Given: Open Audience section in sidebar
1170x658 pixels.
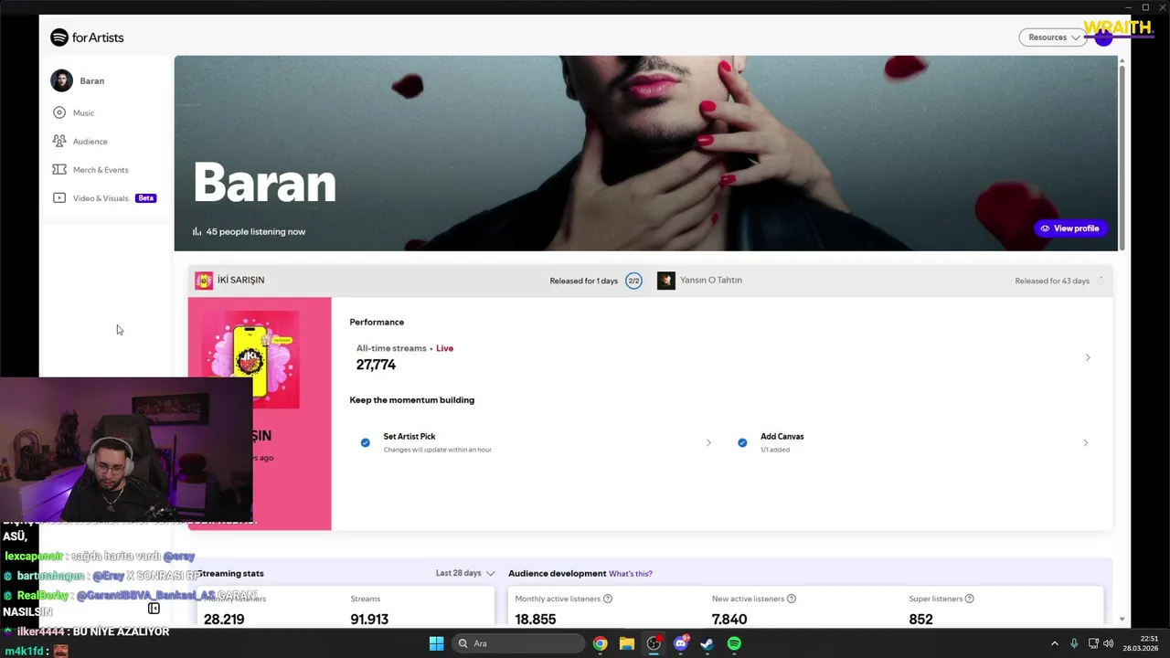Looking at the screenshot, I should coord(90,141).
